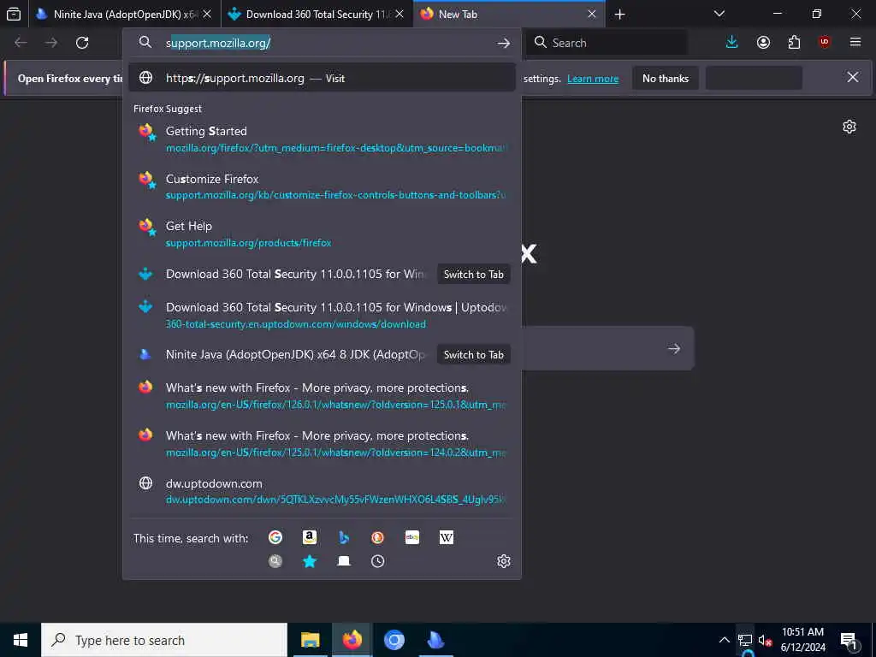Search this time with Google icon
The height and width of the screenshot is (657, 876).
(x=275, y=537)
